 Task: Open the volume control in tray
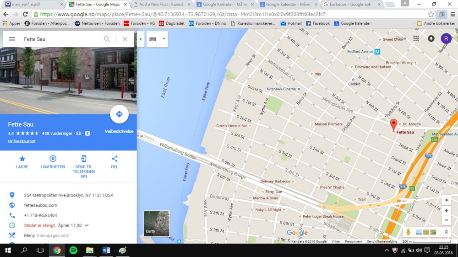click(x=419, y=250)
